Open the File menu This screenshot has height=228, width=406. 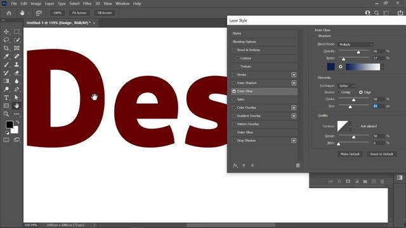[14, 4]
